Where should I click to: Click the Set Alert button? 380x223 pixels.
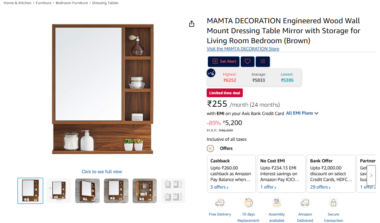click(224, 61)
